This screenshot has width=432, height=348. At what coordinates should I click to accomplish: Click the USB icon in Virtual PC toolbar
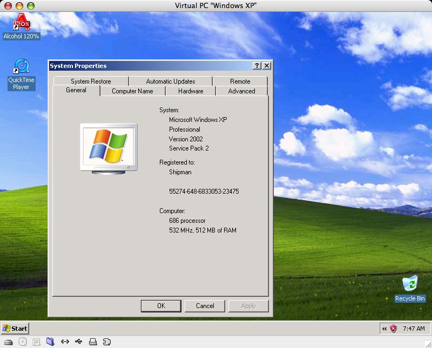[x=78, y=342]
